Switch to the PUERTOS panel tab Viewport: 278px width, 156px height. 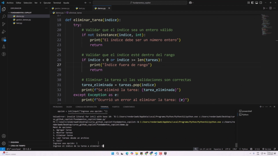coord(116,107)
